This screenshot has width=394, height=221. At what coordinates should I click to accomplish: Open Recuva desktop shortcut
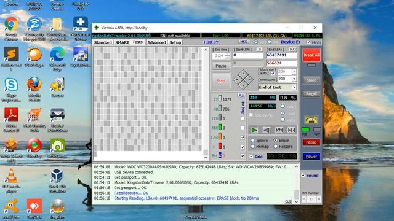coord(57,88)
